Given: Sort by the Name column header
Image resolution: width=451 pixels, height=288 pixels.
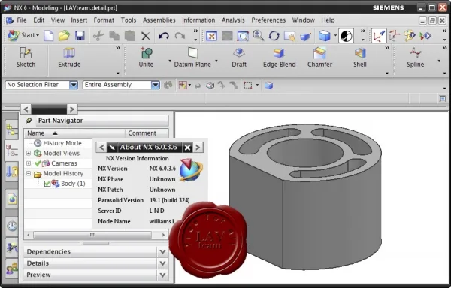Looking at the screenshot, I should (74, 133).
